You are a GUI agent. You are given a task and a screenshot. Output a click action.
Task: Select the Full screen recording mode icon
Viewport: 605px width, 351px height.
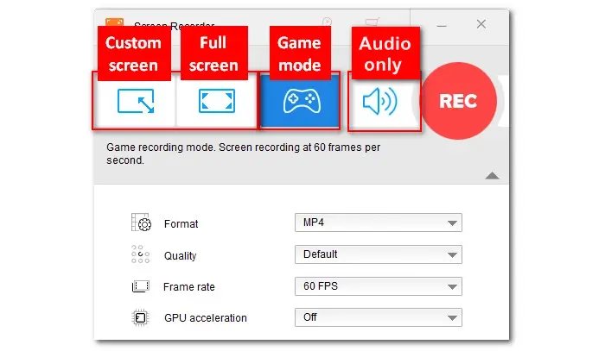point(217,101)
